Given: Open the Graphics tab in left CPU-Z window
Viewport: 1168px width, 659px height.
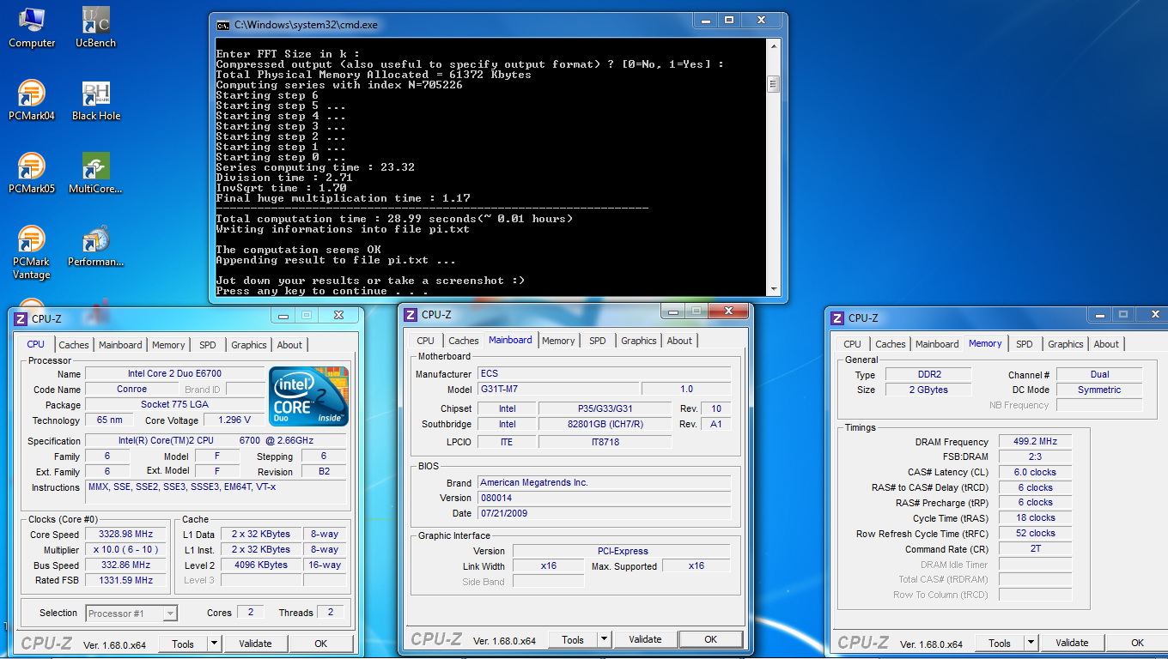Looking at the screenshot, I should point(249,345).
